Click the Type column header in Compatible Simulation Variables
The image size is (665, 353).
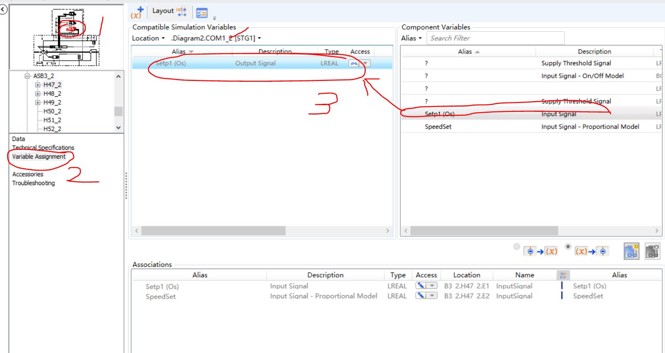coord(332,52)
